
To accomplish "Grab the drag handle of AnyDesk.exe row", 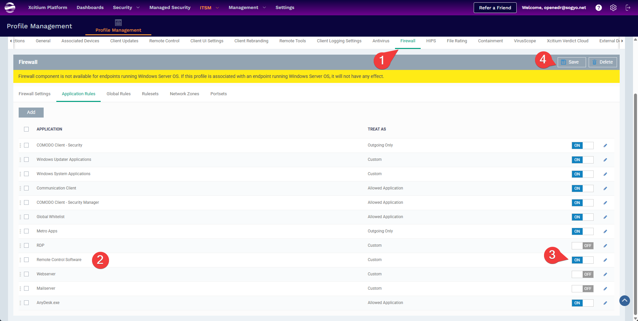I will click(x=20, y=303).
